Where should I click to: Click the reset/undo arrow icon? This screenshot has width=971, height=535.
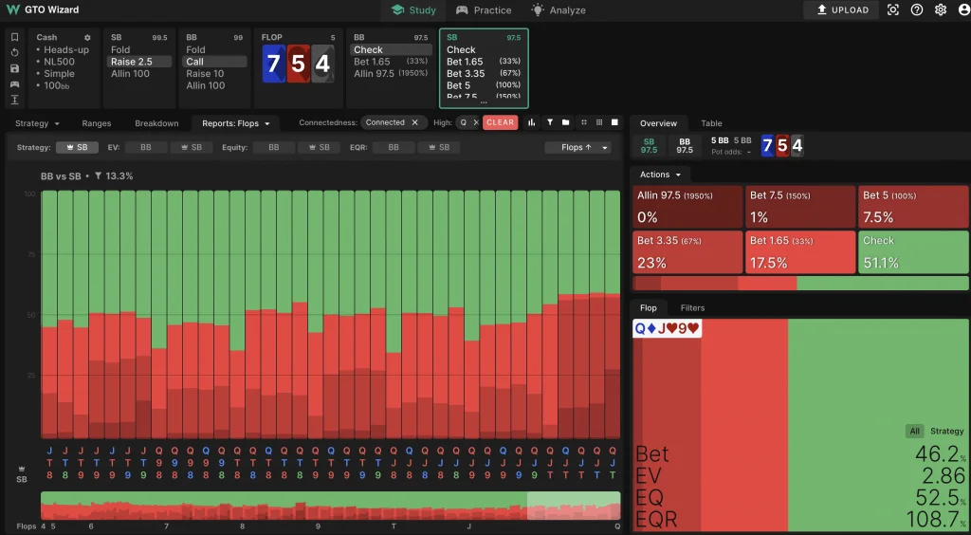[14, 52]
